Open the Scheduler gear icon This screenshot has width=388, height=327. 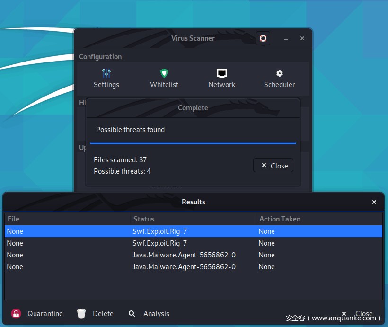[x=279, y=73]
